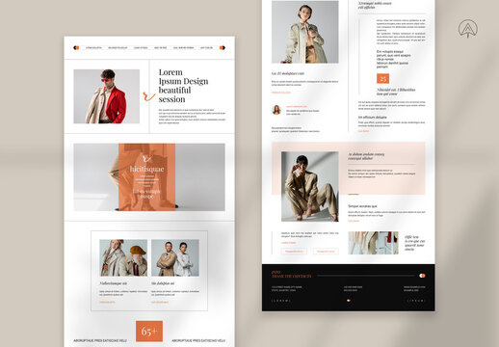Screen dimensions: 499x347
Task: Click the '[IPSUM]' footer label
Action: pos(416,301)
